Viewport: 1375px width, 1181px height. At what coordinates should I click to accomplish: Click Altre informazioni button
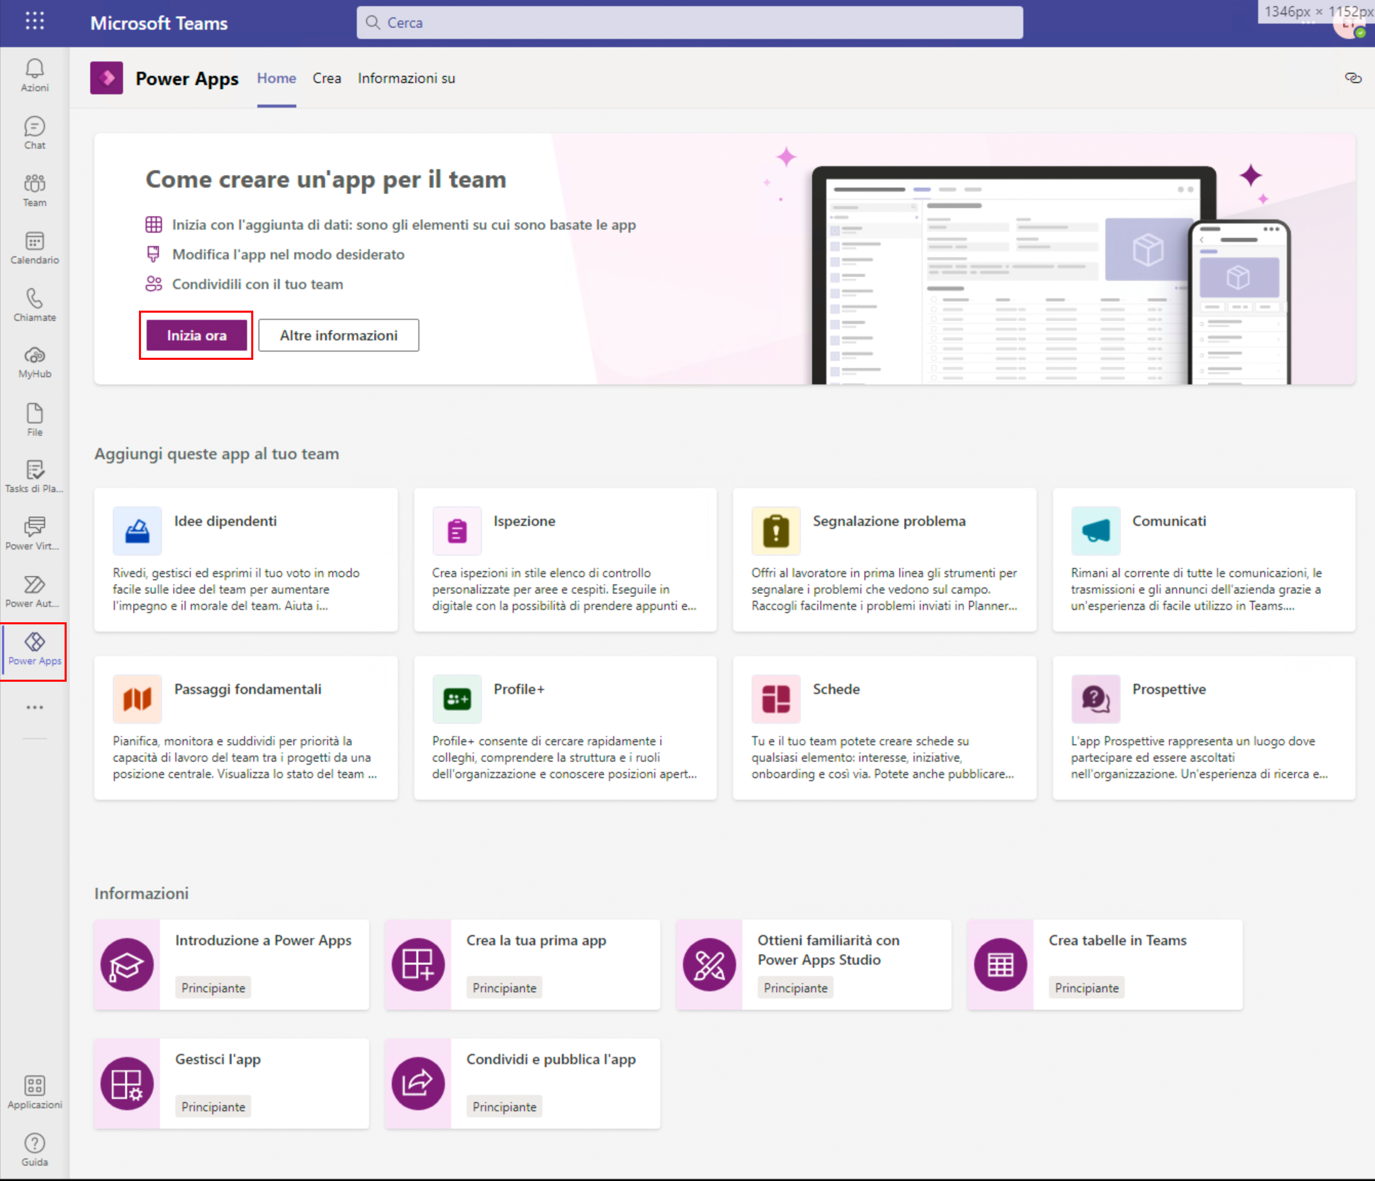339,336
